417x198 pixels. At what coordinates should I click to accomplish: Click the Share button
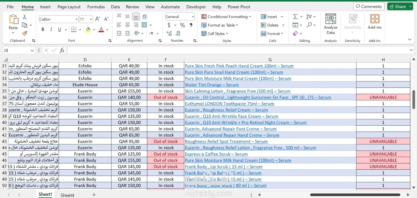[x=397, y=7]
